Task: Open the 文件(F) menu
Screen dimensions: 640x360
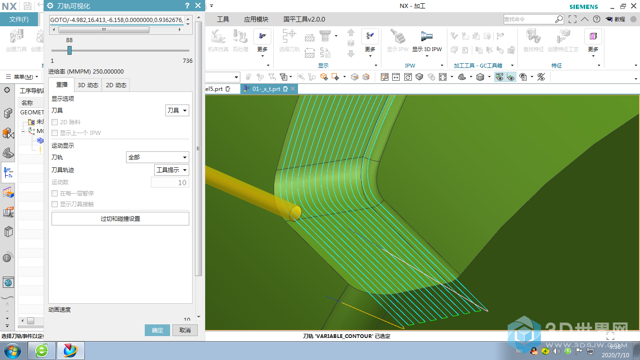Action: coord(19,19)
